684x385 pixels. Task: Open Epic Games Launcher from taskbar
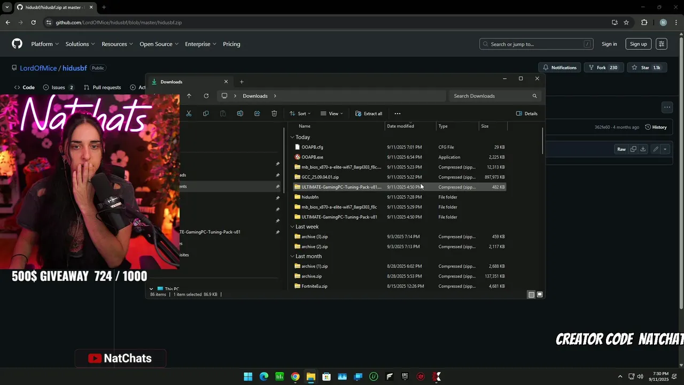click(x=405, y=376)
